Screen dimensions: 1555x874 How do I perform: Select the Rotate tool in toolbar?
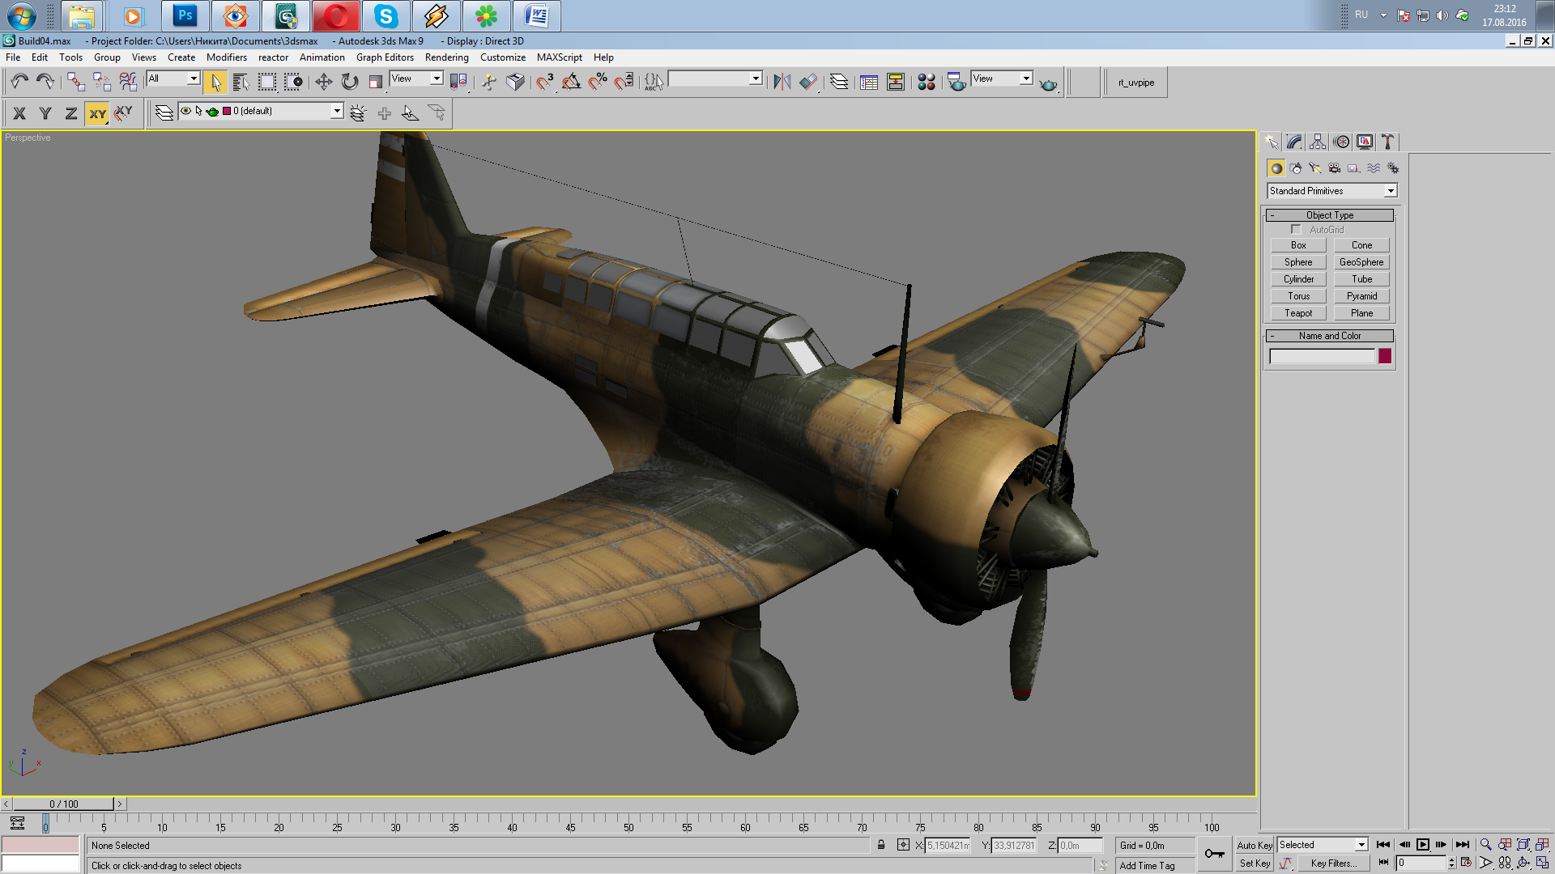tap(350, 82)
